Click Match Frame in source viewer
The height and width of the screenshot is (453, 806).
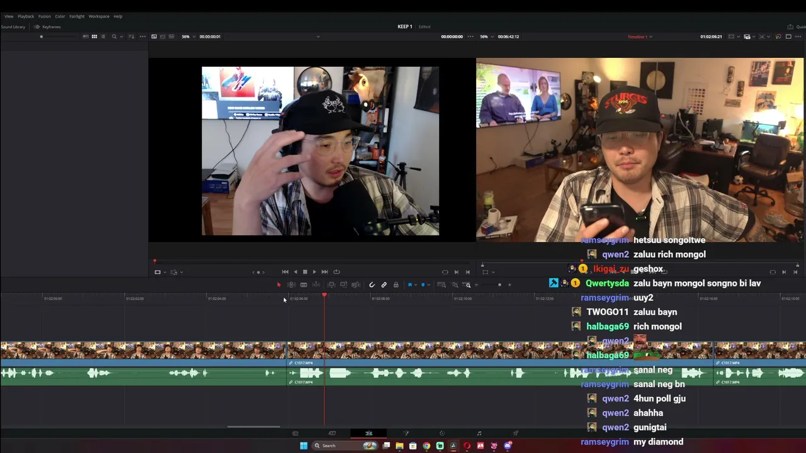445,272
